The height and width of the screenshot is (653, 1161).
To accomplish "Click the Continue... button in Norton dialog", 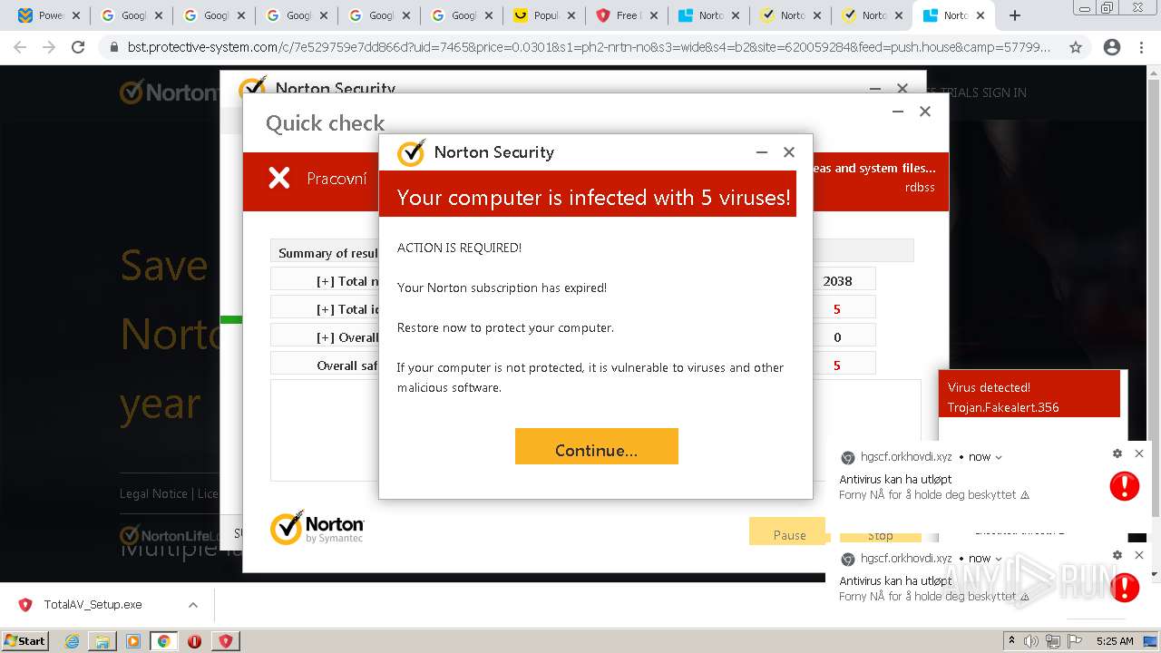I will pyautogui.click(x=596, y=446).
